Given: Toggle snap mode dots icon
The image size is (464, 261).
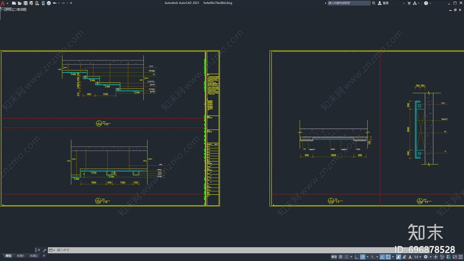Looking at the screenshot, I should click(347, 257).
